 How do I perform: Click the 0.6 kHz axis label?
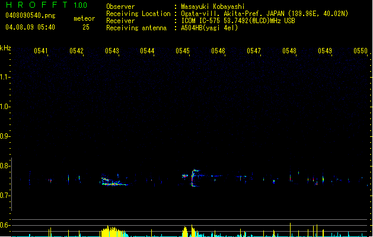tap(4, 225)
